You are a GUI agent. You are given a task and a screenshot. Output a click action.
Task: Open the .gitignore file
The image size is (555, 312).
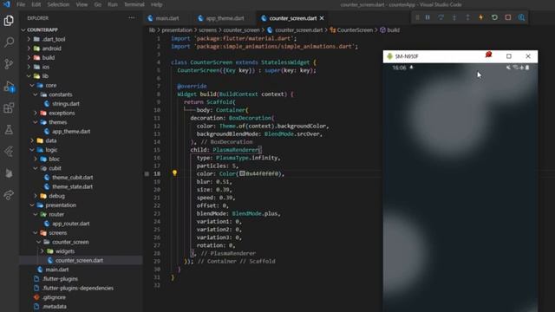(x=54, y=297)
